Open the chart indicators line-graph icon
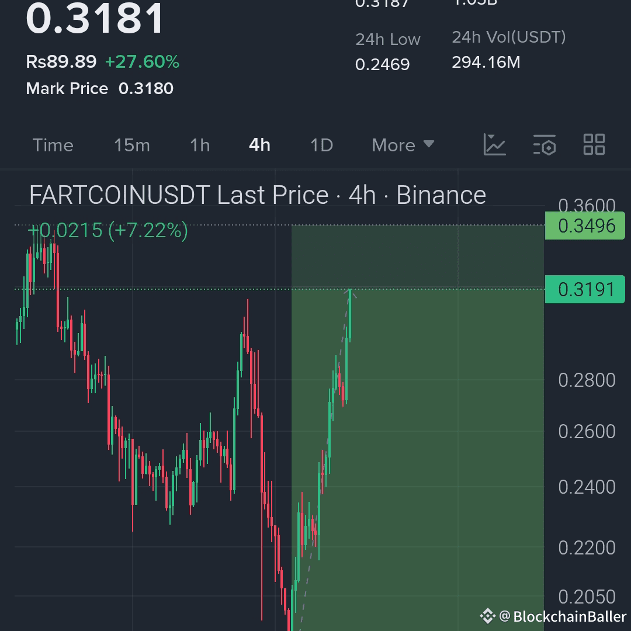 pos(494,144)
